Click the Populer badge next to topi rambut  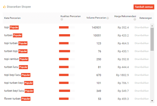coord(24,59)
